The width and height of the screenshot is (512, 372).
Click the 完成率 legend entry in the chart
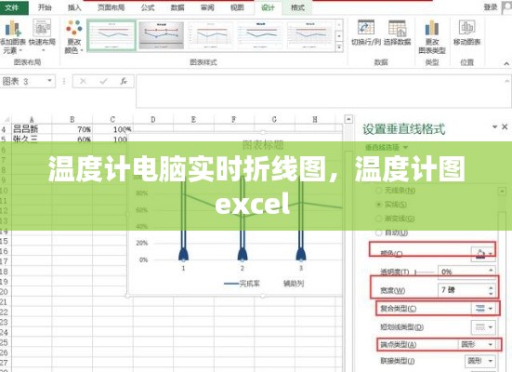pyautogui.click(x=242, y=284)
